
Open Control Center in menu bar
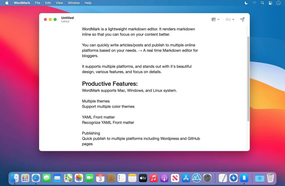(270, 3)
